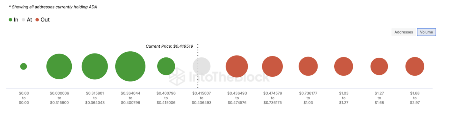Toggle the red Out legend item
Image resolution: width=464 pixels, height=129 pixels.
[42, 20]
